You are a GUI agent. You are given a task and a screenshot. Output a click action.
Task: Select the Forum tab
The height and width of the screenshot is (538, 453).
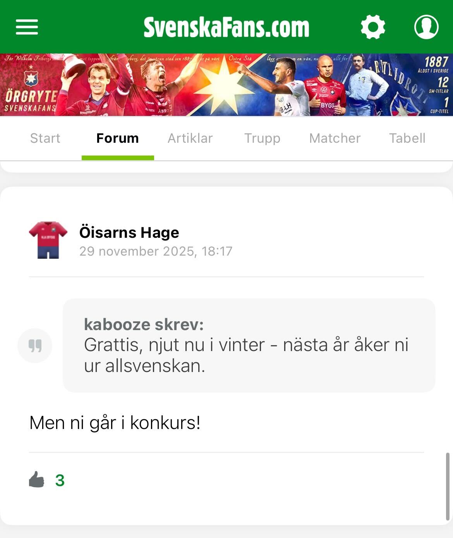118,138
